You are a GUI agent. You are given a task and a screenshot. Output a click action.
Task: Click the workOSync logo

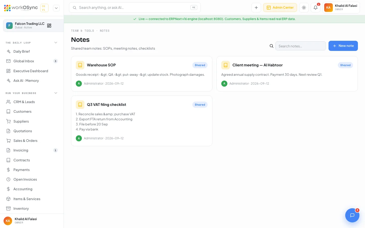[21, 8]
